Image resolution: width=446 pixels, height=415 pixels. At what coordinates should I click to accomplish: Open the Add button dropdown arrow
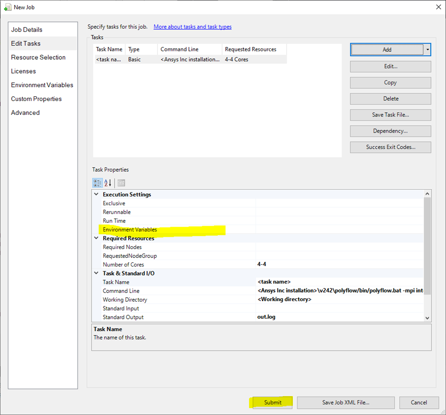pos(427,49)
